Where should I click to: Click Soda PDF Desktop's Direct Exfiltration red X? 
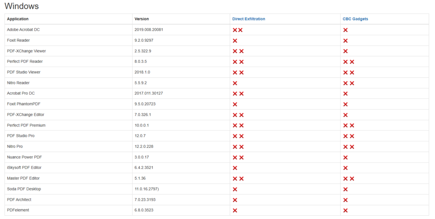pyautogui.click(x=235, y=189)
